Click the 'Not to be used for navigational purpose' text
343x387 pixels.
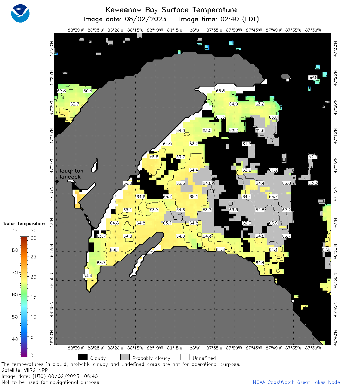(x=50, y=382)
